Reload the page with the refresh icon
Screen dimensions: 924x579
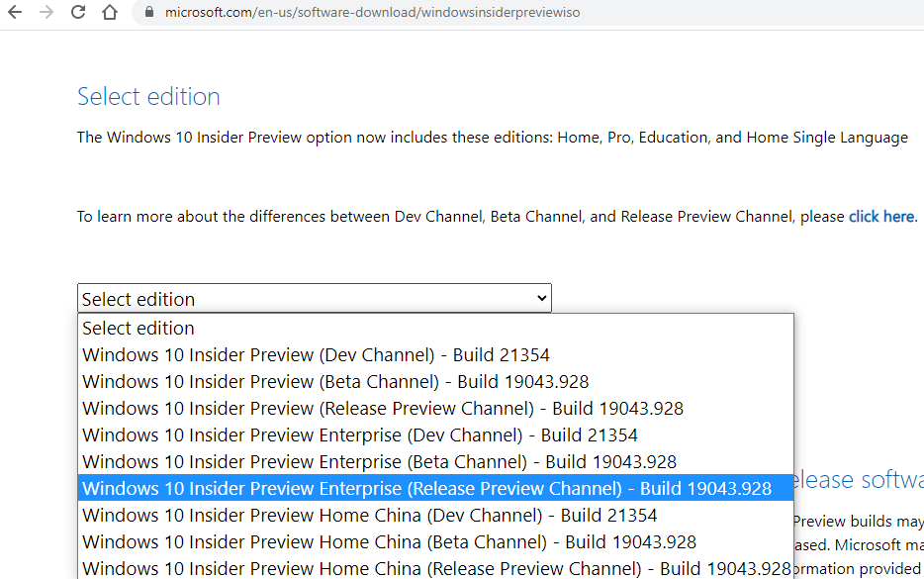(78, 12)
